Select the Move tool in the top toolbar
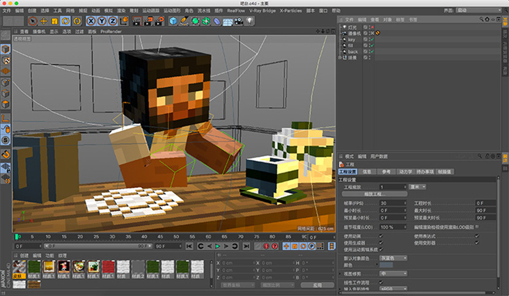 tap(44, 21)
